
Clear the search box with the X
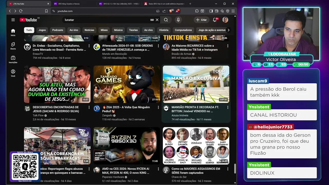(157, 20)
